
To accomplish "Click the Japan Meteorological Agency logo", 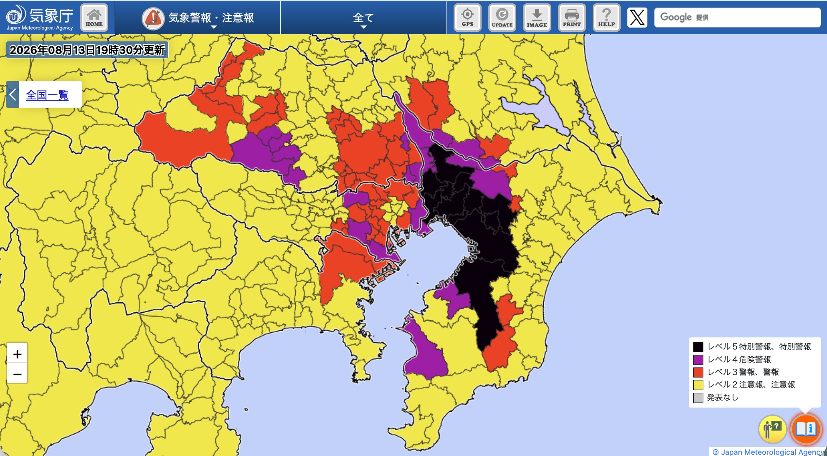I will click(40, 18).
